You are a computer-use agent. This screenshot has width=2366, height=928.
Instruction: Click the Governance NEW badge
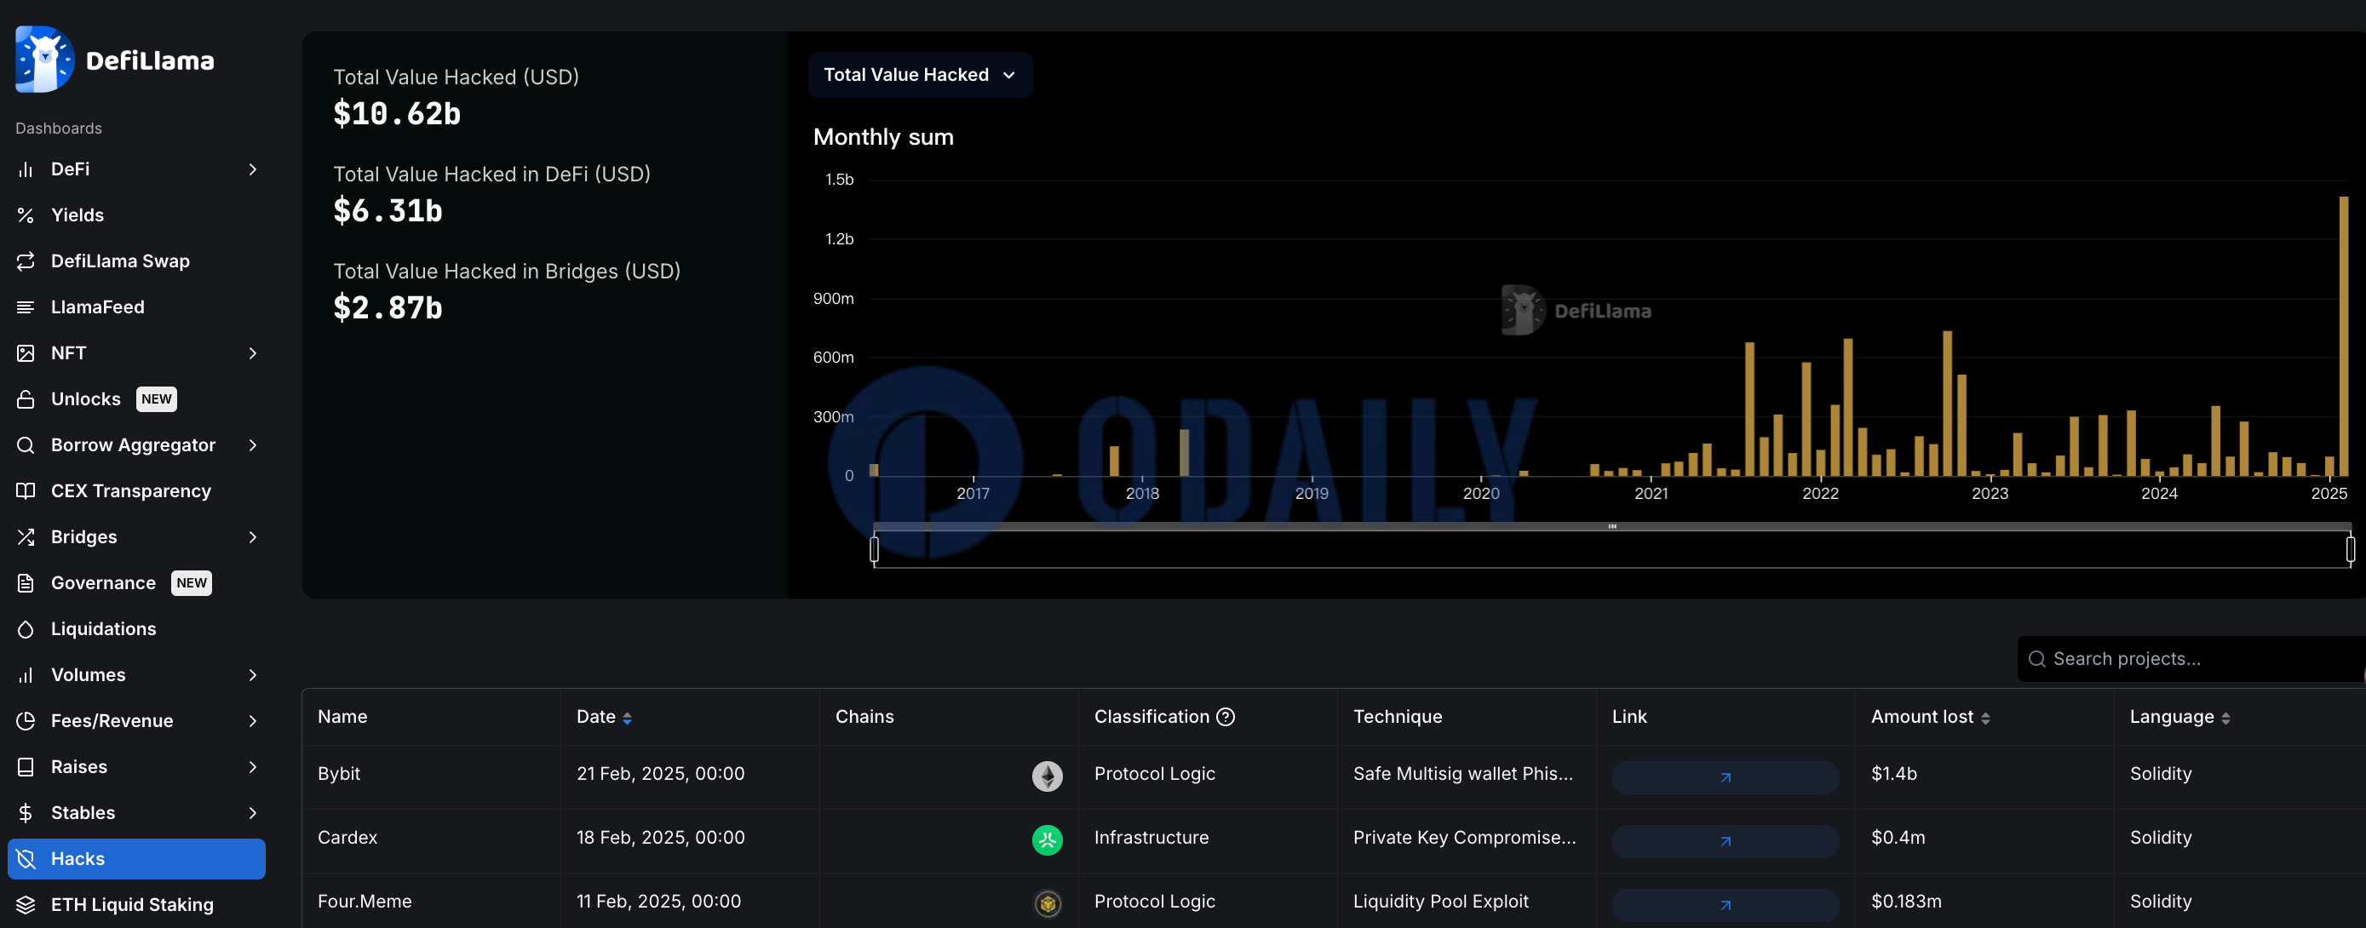[191, 582]
